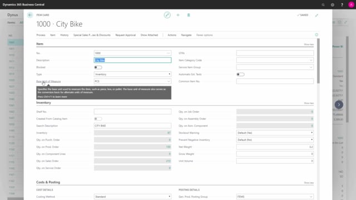The image size is (356, 200).
Task: Click the Description input field
Action: [132, 60]
